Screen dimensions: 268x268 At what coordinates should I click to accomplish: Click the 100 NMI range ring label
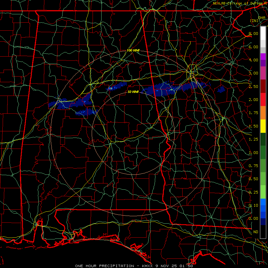click(133, 50)
